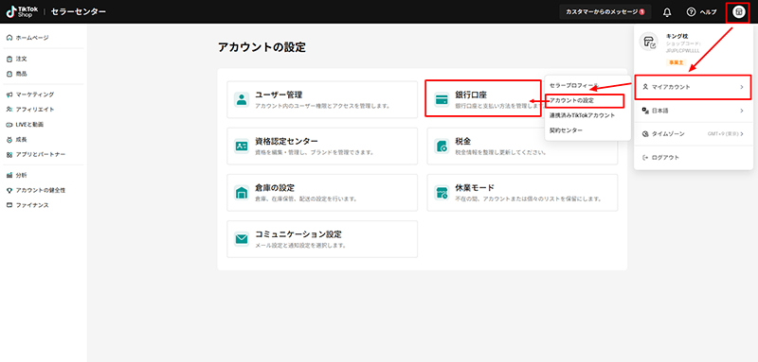The height and width of the screenshot is (362, 758).
Task: Click the アカウントの設定 page heading
Action: (262, 47)
